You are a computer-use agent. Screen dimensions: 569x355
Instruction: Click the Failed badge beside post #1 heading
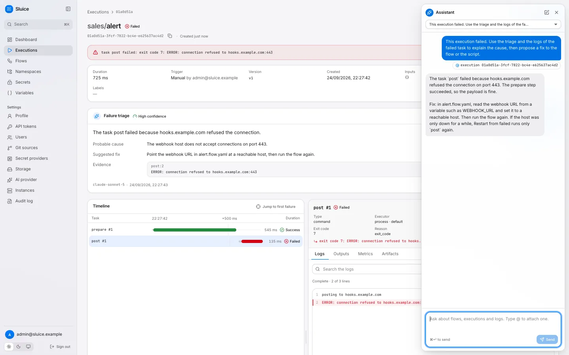click(x=342, y=207)
